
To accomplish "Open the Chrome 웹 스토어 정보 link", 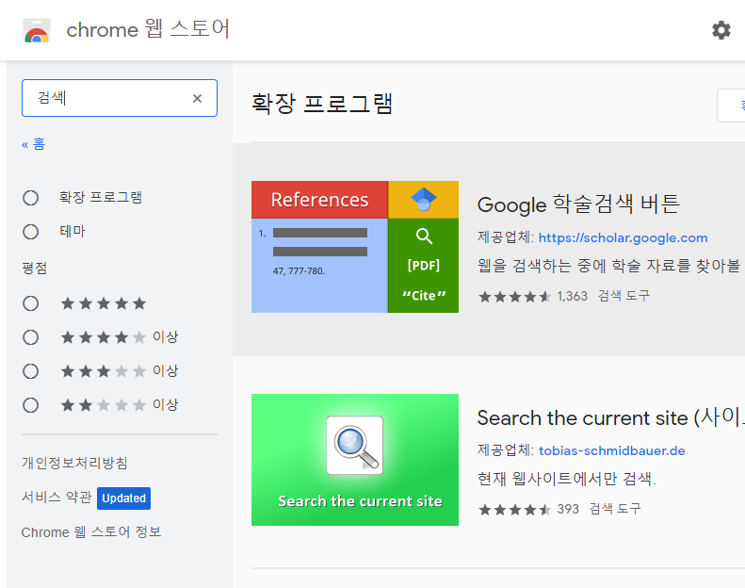I will [91, 531].
